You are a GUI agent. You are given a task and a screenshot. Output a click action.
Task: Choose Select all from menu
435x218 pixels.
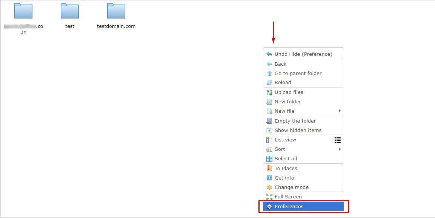(303, 159)
